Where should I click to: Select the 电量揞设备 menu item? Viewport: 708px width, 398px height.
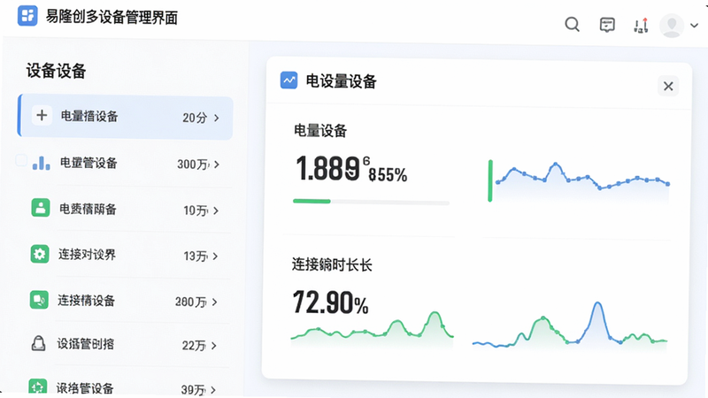(126, 117)
